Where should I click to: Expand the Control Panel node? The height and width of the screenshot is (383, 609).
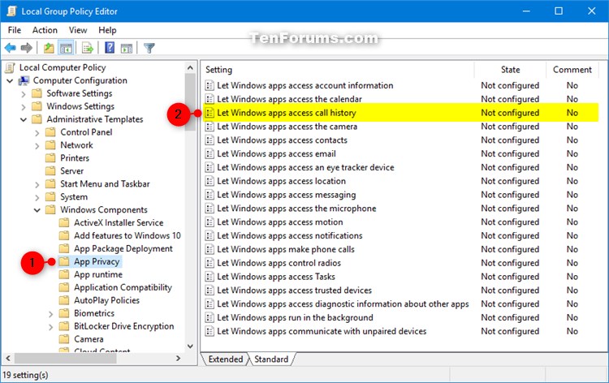tap(37, 133)
